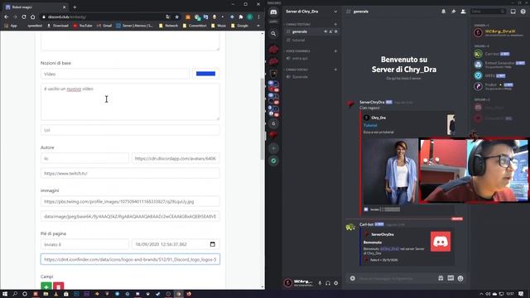Image resolution: width=530 pixels, height=298 pixels.
Task: Open the GIF picker icon
Action: [x=450, y=278]
